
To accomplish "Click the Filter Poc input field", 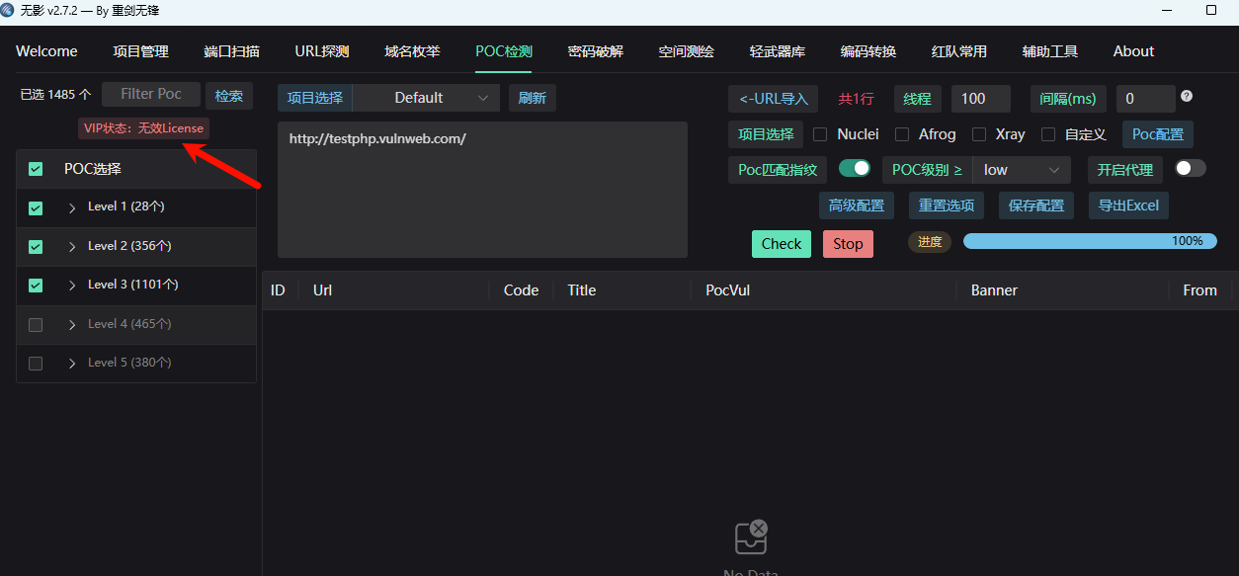I will click(x=151, y=94).
